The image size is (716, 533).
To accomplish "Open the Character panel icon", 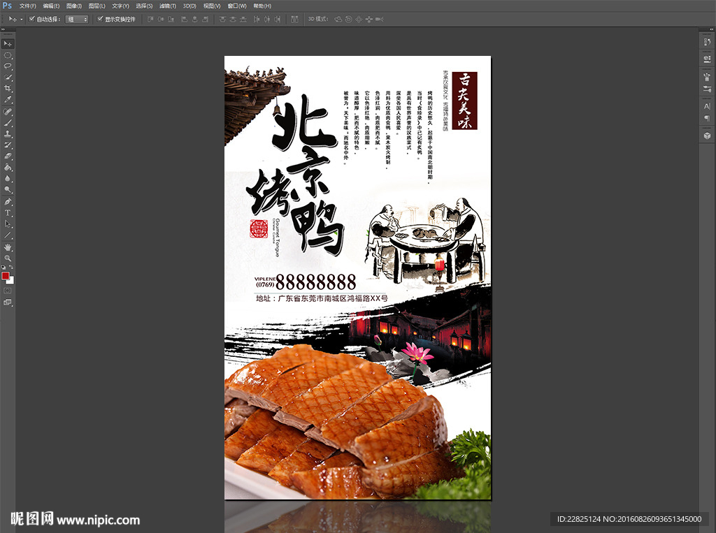I will [x=707, y=106].
